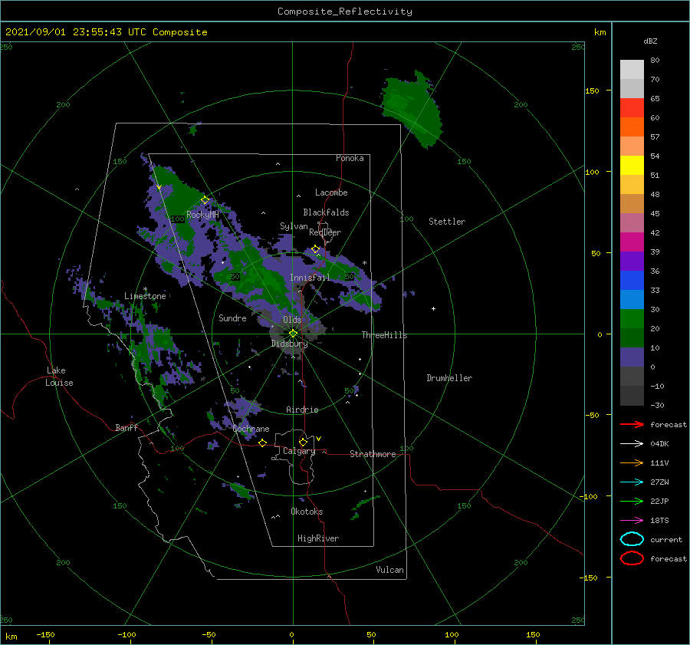Click the yellow diamond marker below RedDeer
Screen dimensions: 690x645
tap(315, 249)
